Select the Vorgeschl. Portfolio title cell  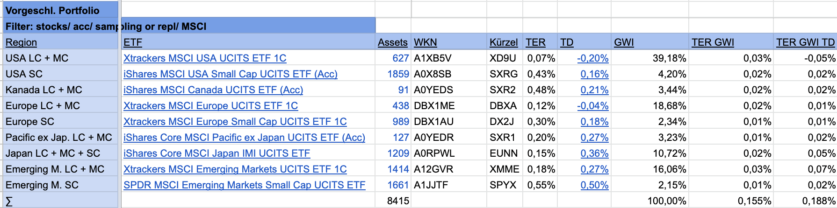coord(52,10)
